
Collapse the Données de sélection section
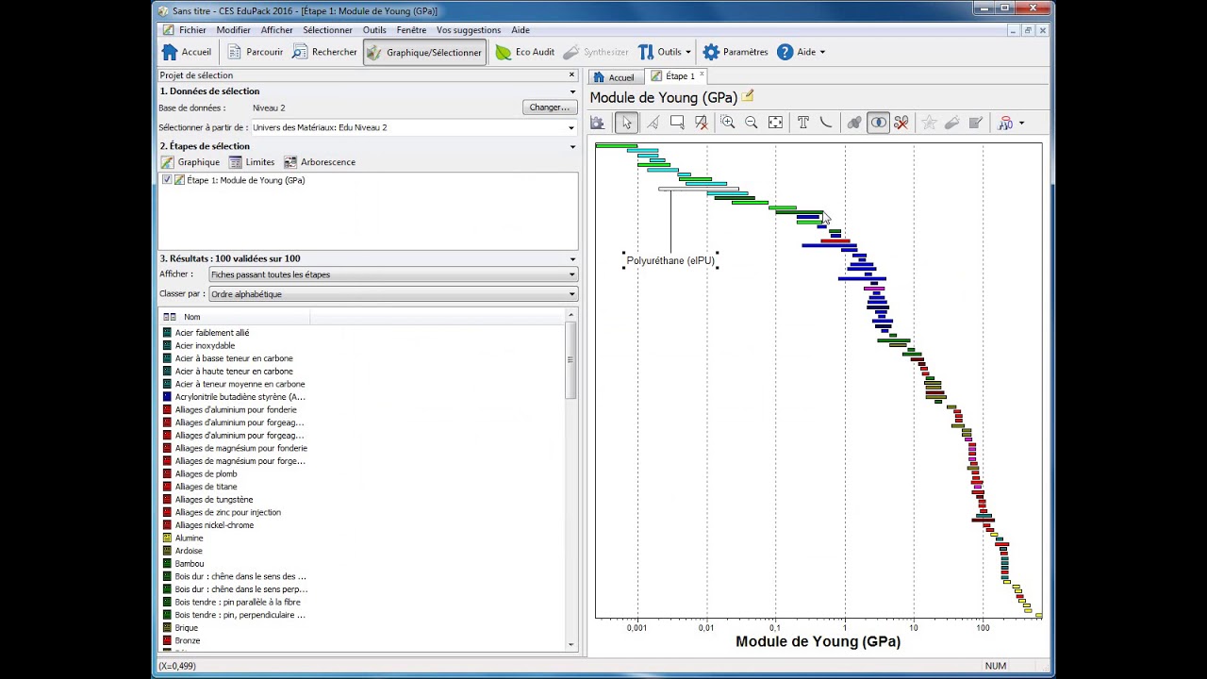571,91
